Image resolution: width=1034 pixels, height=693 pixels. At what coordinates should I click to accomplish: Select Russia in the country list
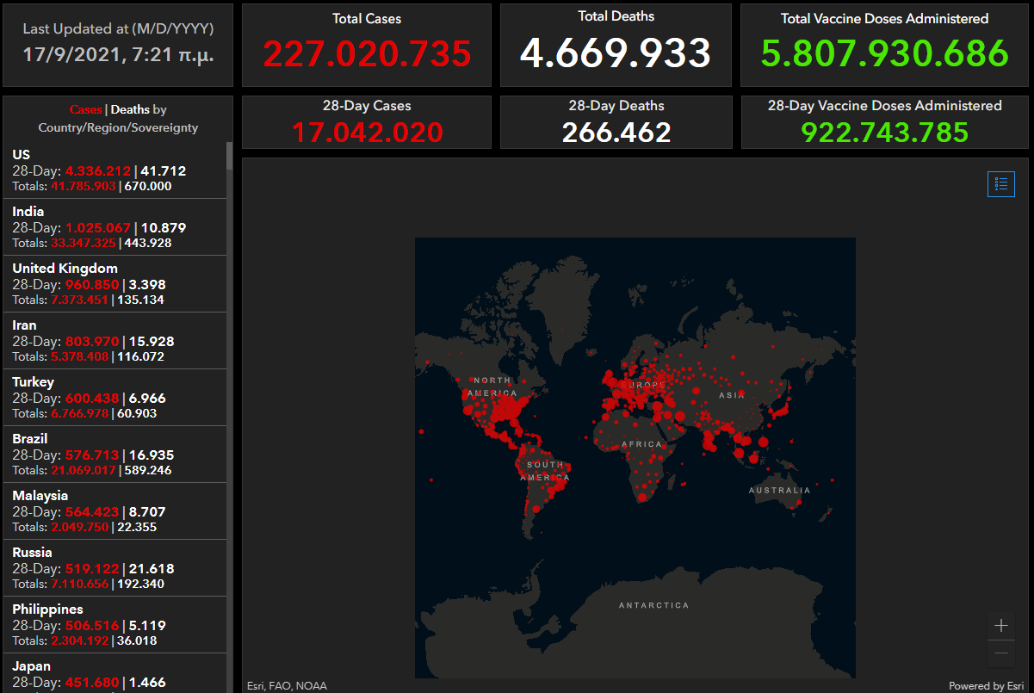click(x=114, y=568)
